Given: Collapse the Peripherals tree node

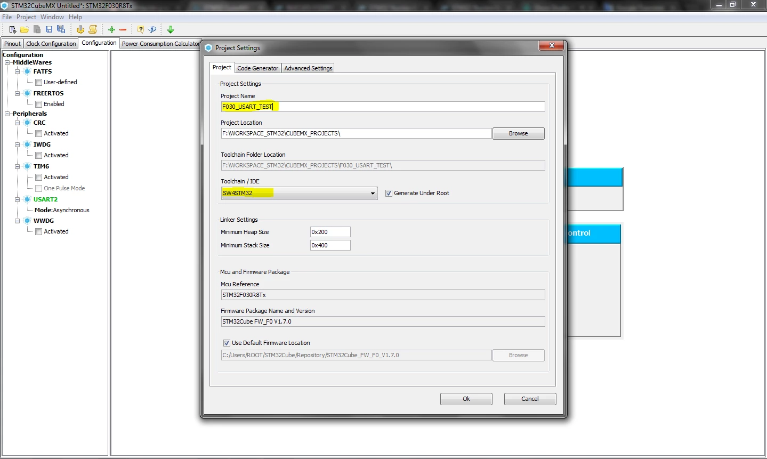Looking at the screenshot, I should pyautogui.click(x=7, y=114).
